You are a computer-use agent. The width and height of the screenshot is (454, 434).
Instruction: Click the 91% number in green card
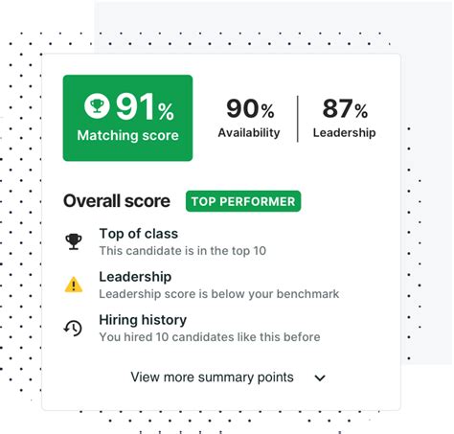pyautogui.click(x=146, y=106)
